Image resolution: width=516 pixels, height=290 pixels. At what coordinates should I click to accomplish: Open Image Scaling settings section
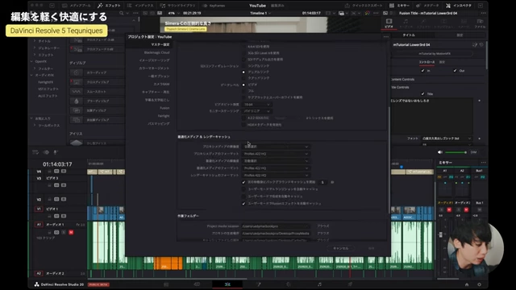point(154,60)
